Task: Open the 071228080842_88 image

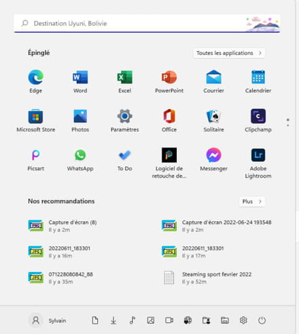Action: 60,278
